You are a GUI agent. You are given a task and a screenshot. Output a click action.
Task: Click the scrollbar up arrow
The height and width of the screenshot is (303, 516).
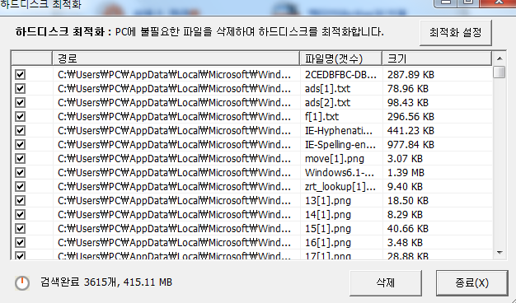(x=500, y=58)
